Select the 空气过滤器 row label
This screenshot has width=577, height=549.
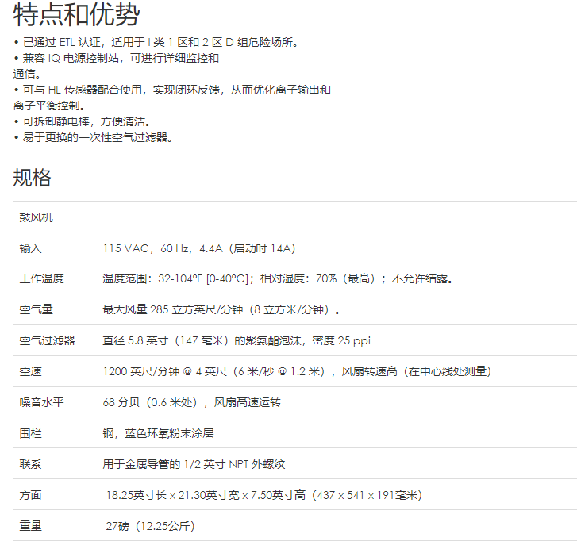[x=47, y=341]
